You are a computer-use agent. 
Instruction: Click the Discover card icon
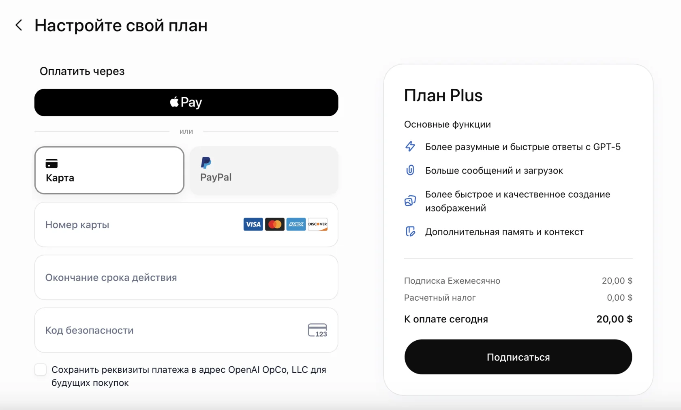tap(317, 224)
